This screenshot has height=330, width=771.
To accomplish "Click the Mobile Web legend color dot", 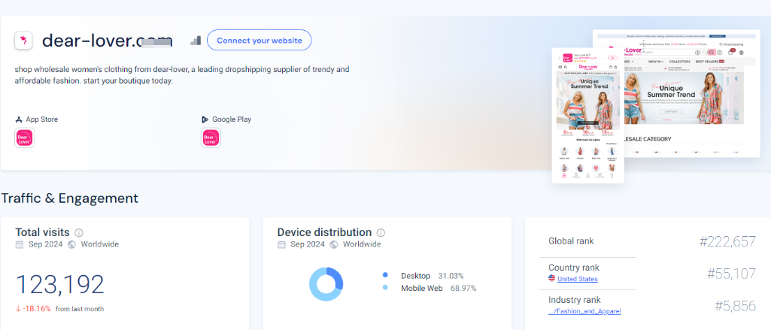I will [x=385, y=288].
